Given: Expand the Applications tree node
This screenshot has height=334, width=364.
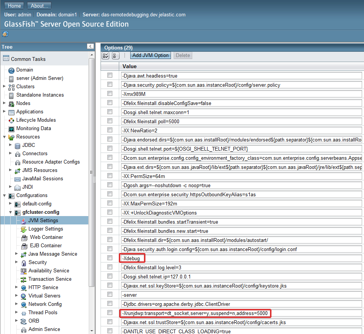Looking at the screenshot, I should pos(4,111).
